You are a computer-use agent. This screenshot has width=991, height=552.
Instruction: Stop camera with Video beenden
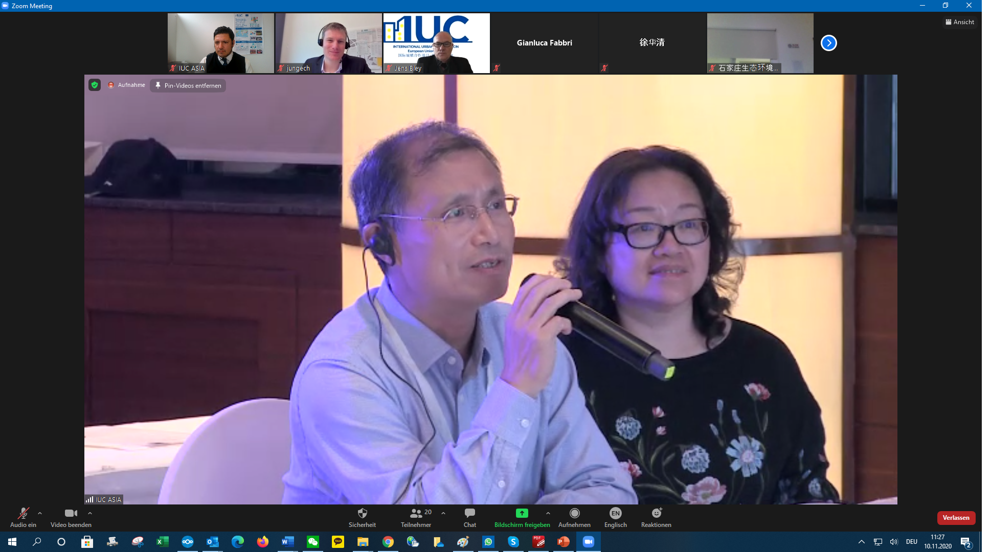(71, 514)
